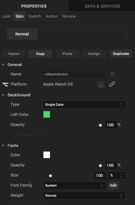Switch to the Action tab
The width and height of the screenshot is (135, 205).
pyautogui.click(x=52, y=16)
